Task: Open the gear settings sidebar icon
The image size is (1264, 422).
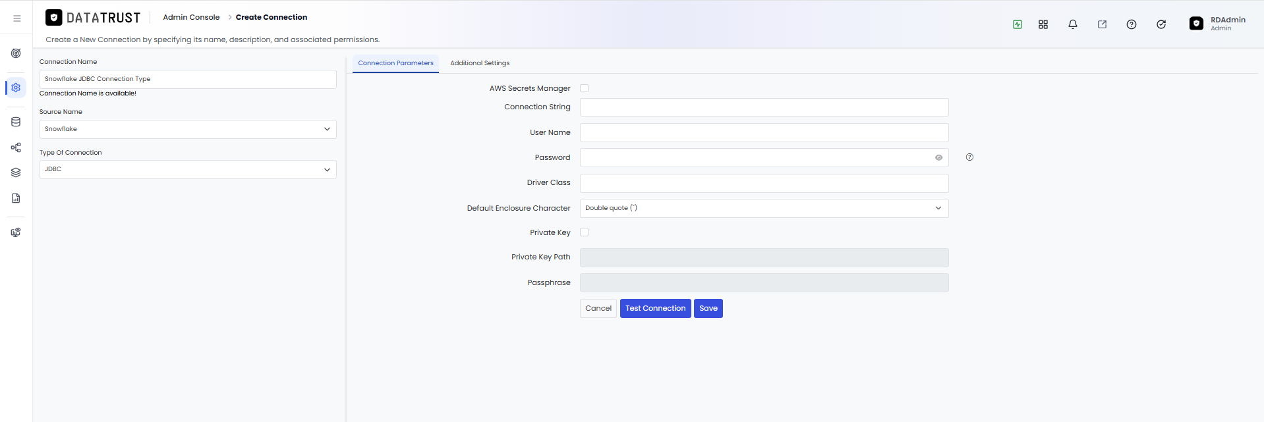Action: tap(16, 88)
